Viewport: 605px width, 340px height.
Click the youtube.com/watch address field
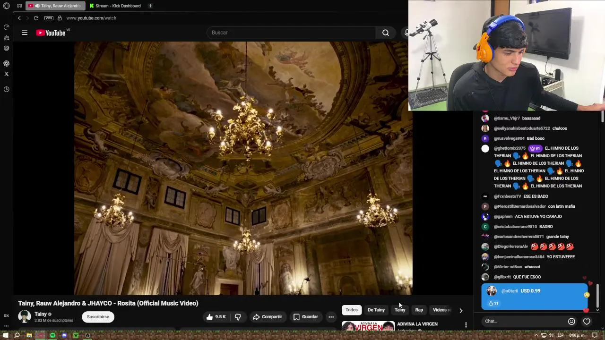click(x=91, y=18)
